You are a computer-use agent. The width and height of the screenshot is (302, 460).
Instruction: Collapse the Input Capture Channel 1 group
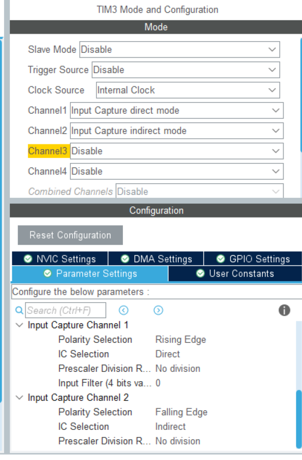pyautogui.click(x=19, y=325)
